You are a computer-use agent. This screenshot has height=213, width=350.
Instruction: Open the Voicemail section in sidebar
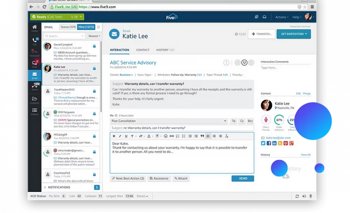coord(35,53)
